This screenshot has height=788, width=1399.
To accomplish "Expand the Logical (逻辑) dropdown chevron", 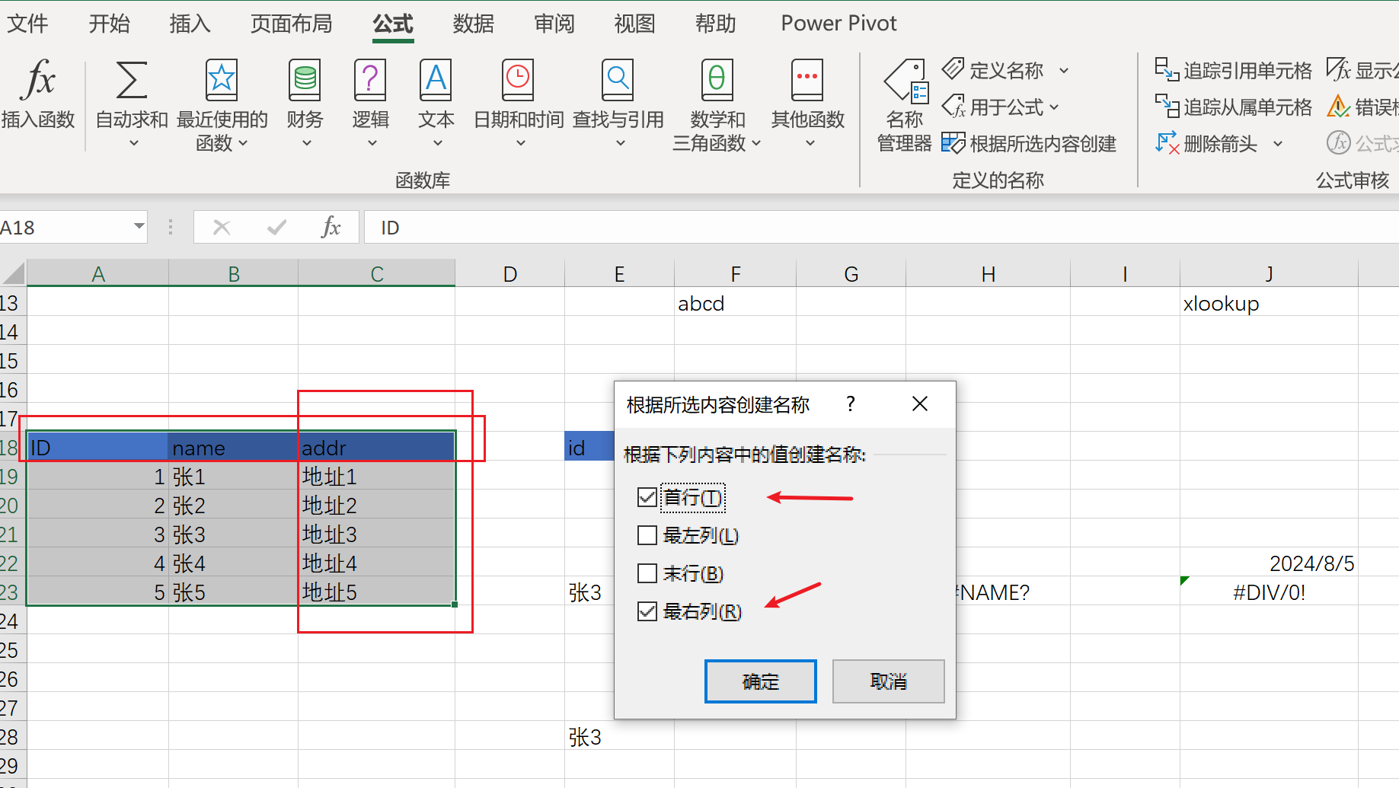I will (x=372, y=143).
